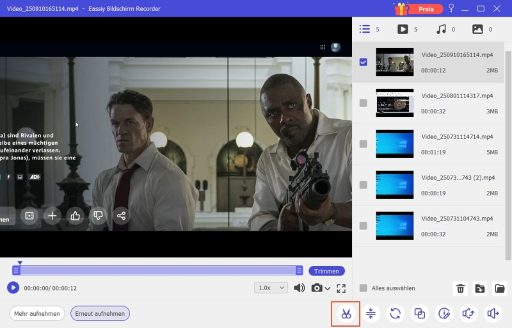
Task: Open the recordings folder icon
Action: tap(500, 288)
